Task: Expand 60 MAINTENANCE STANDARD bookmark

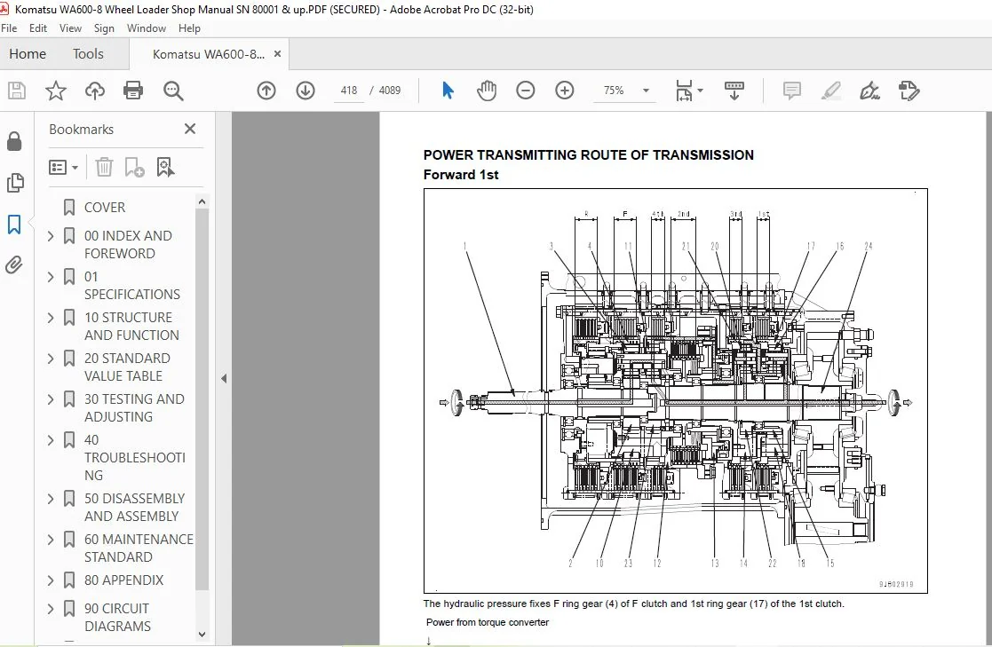Action: point(51,540)
